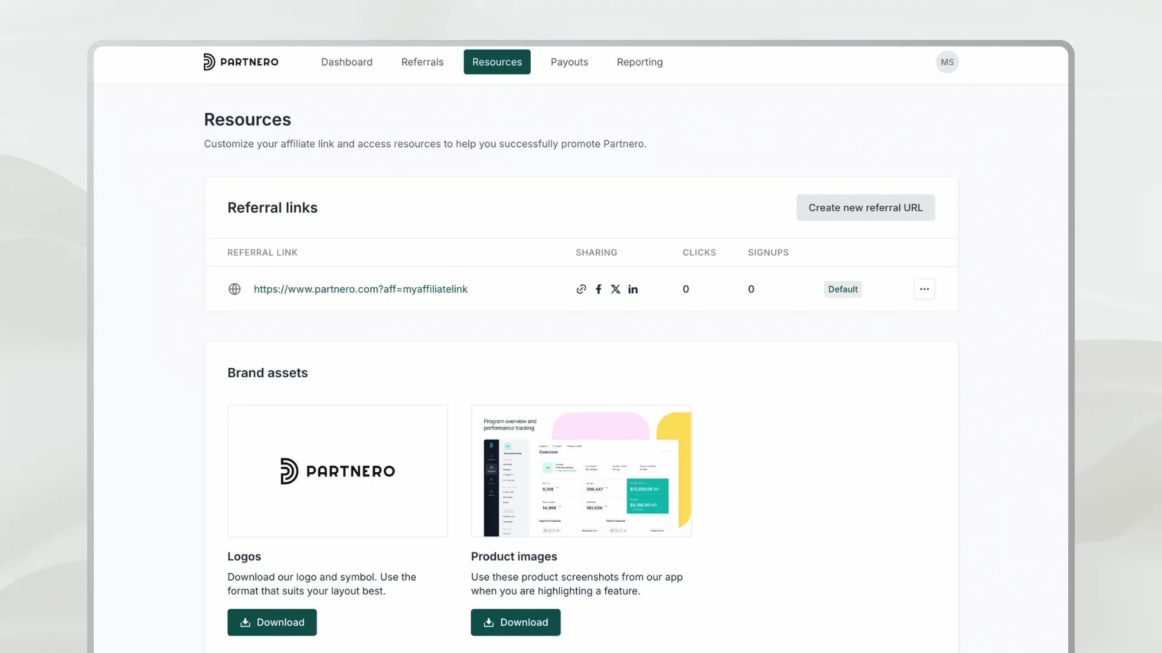This screenshot has height=653, width=1162.
Task: Select the Resources tab
Action: pos(497,62)
